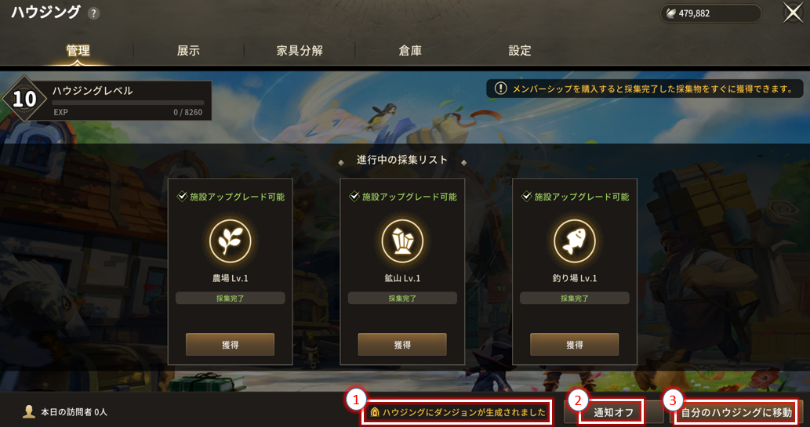
Task: Switch to the 展示 tab
Action: (188, 51)
